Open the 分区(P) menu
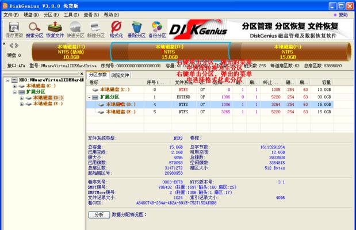The height and width of the screenshot is (230, 356). (51, 15)
